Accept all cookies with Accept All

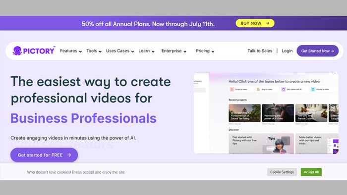[x=311, y=172]
